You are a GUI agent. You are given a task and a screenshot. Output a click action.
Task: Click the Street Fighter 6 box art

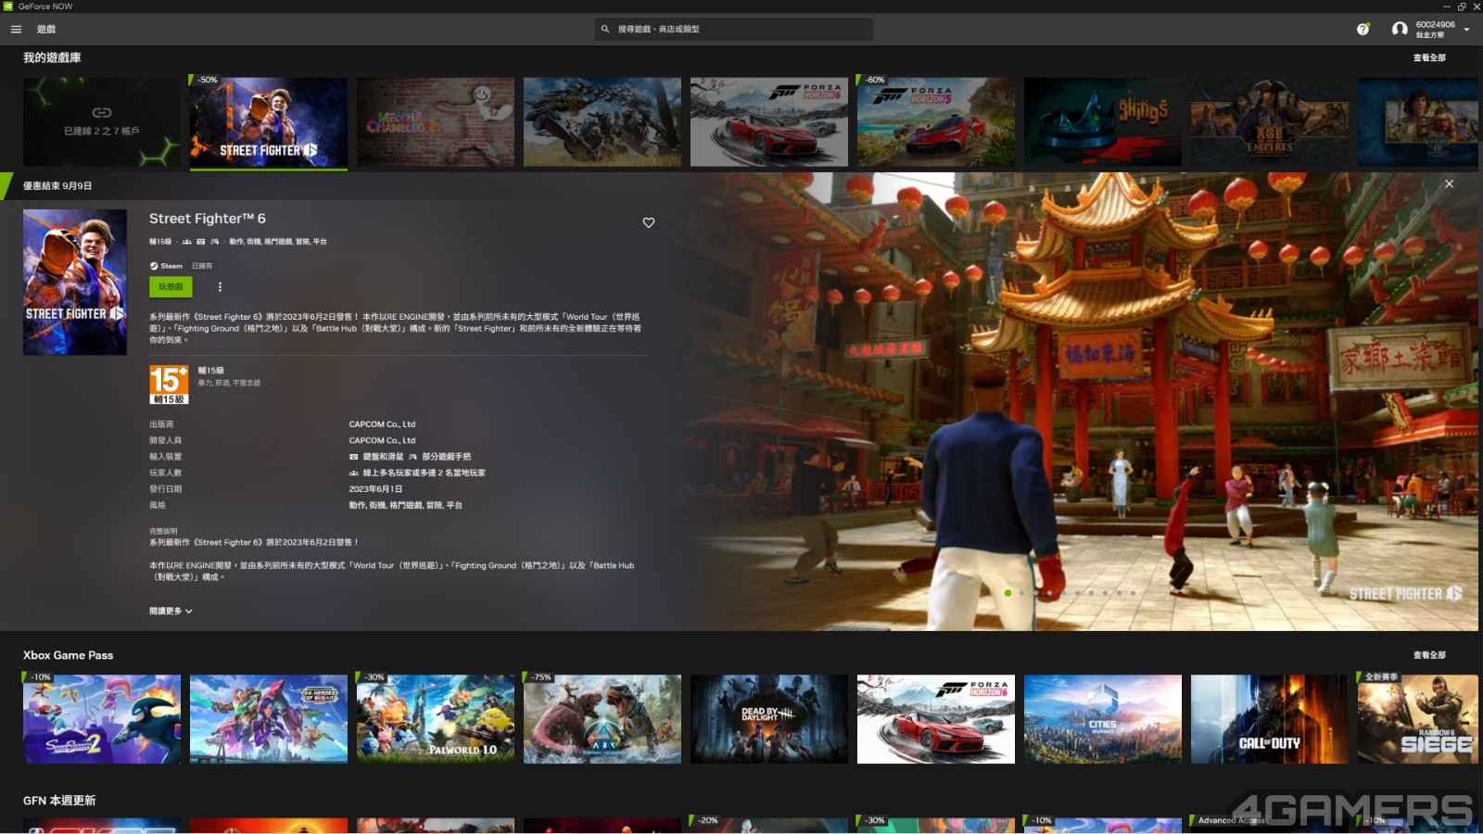(x=75, y=283)
